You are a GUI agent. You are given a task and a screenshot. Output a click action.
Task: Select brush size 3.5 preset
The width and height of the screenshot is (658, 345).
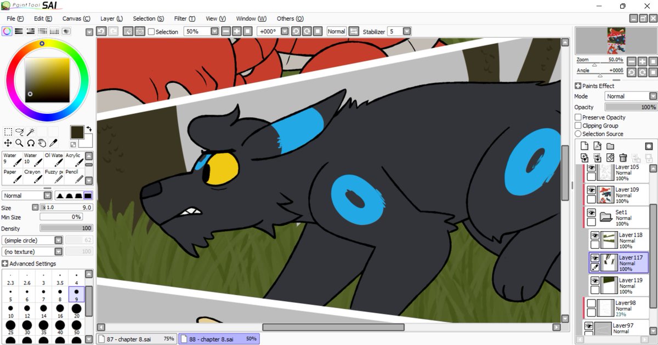[60, 278]
